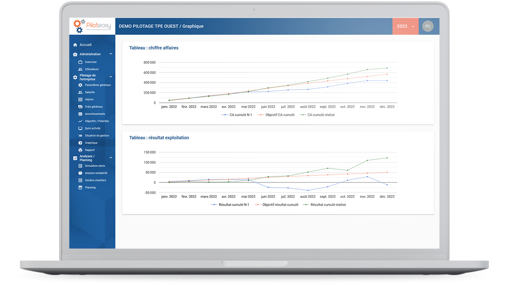The image size is (509, 285).
Task: Click the Suivi activité monitor icon
Action: [80, 128]
